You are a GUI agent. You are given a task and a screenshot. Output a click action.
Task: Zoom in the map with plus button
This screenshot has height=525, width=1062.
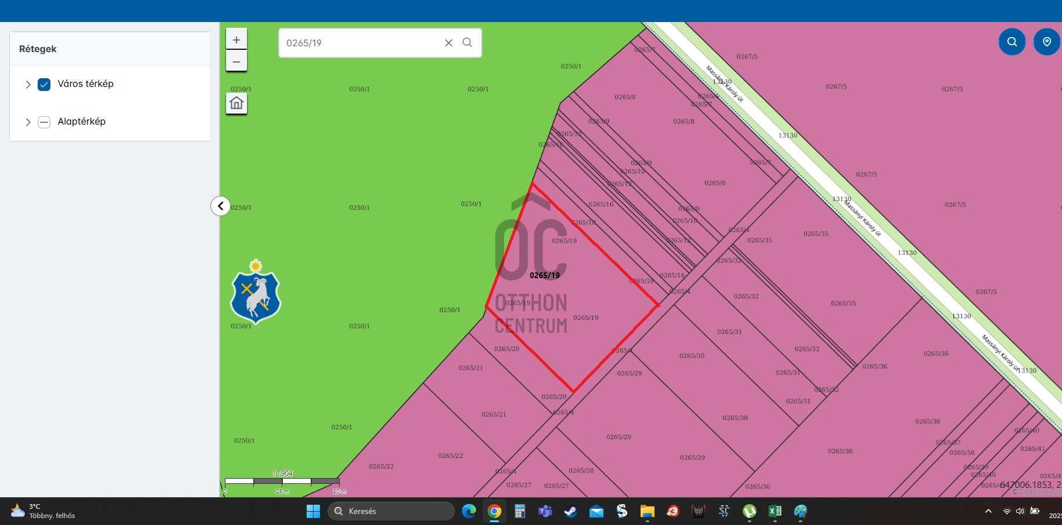(237, 40)
